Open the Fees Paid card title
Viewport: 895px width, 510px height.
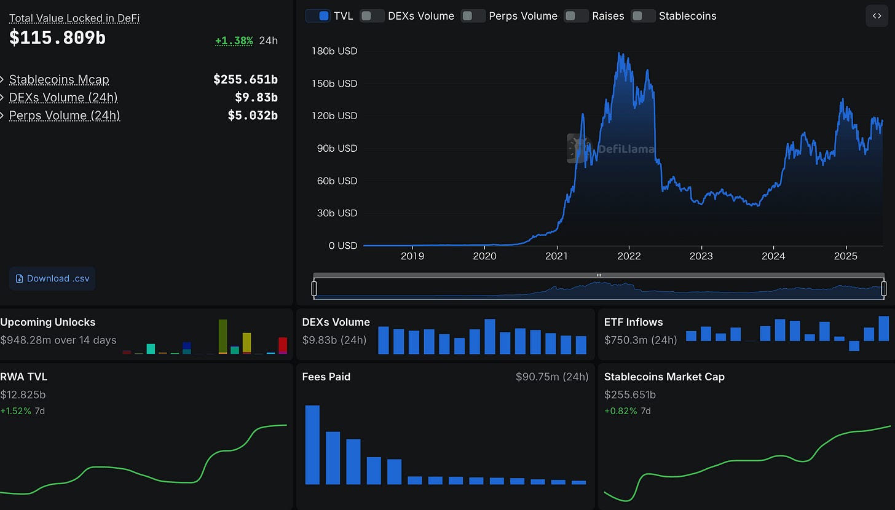(x=326, y=377)
